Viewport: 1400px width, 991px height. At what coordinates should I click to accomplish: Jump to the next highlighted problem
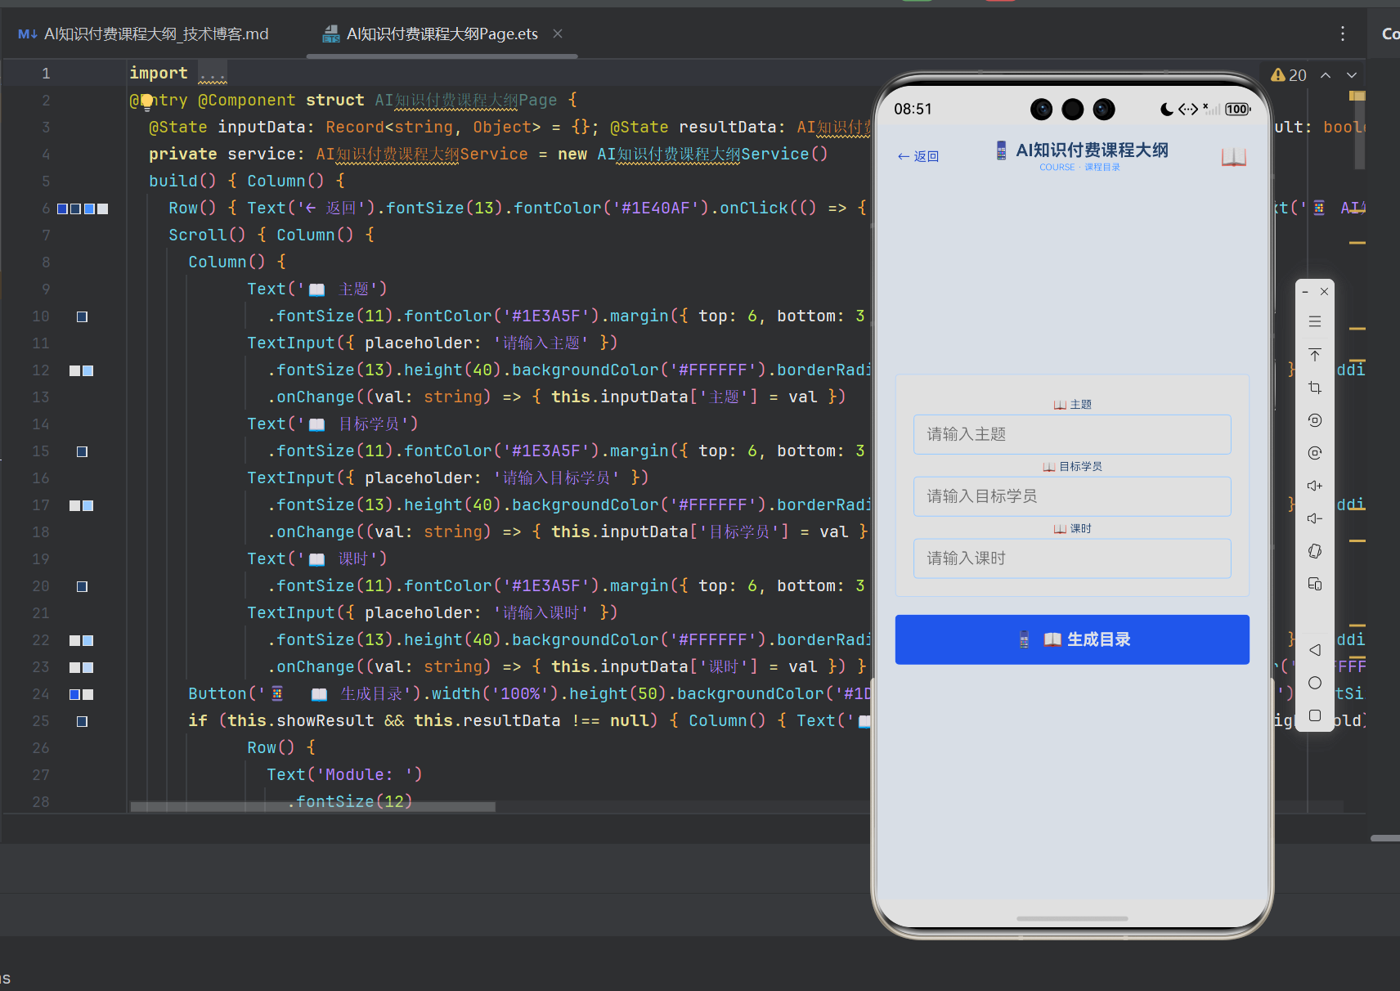[1352, 75]
